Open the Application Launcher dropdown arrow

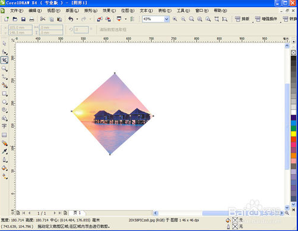[125, 19]
